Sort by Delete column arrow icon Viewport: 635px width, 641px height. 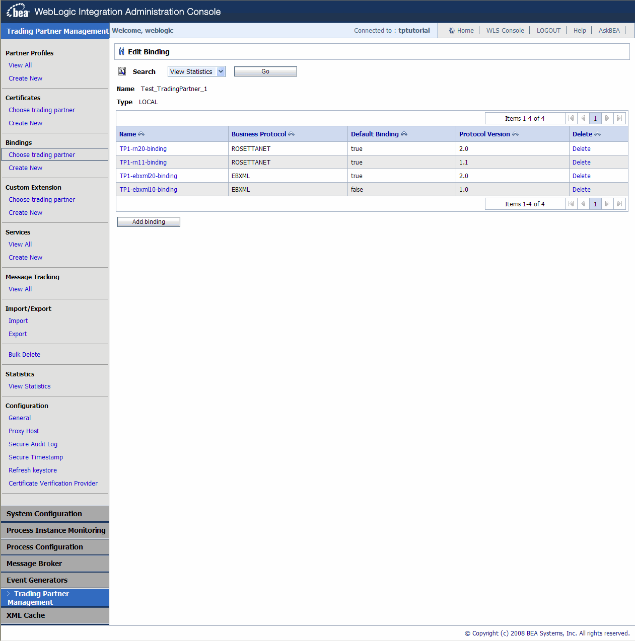(598, 134)
